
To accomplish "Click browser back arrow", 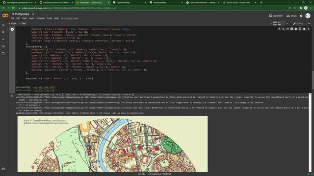I will [x=3, y=8].
